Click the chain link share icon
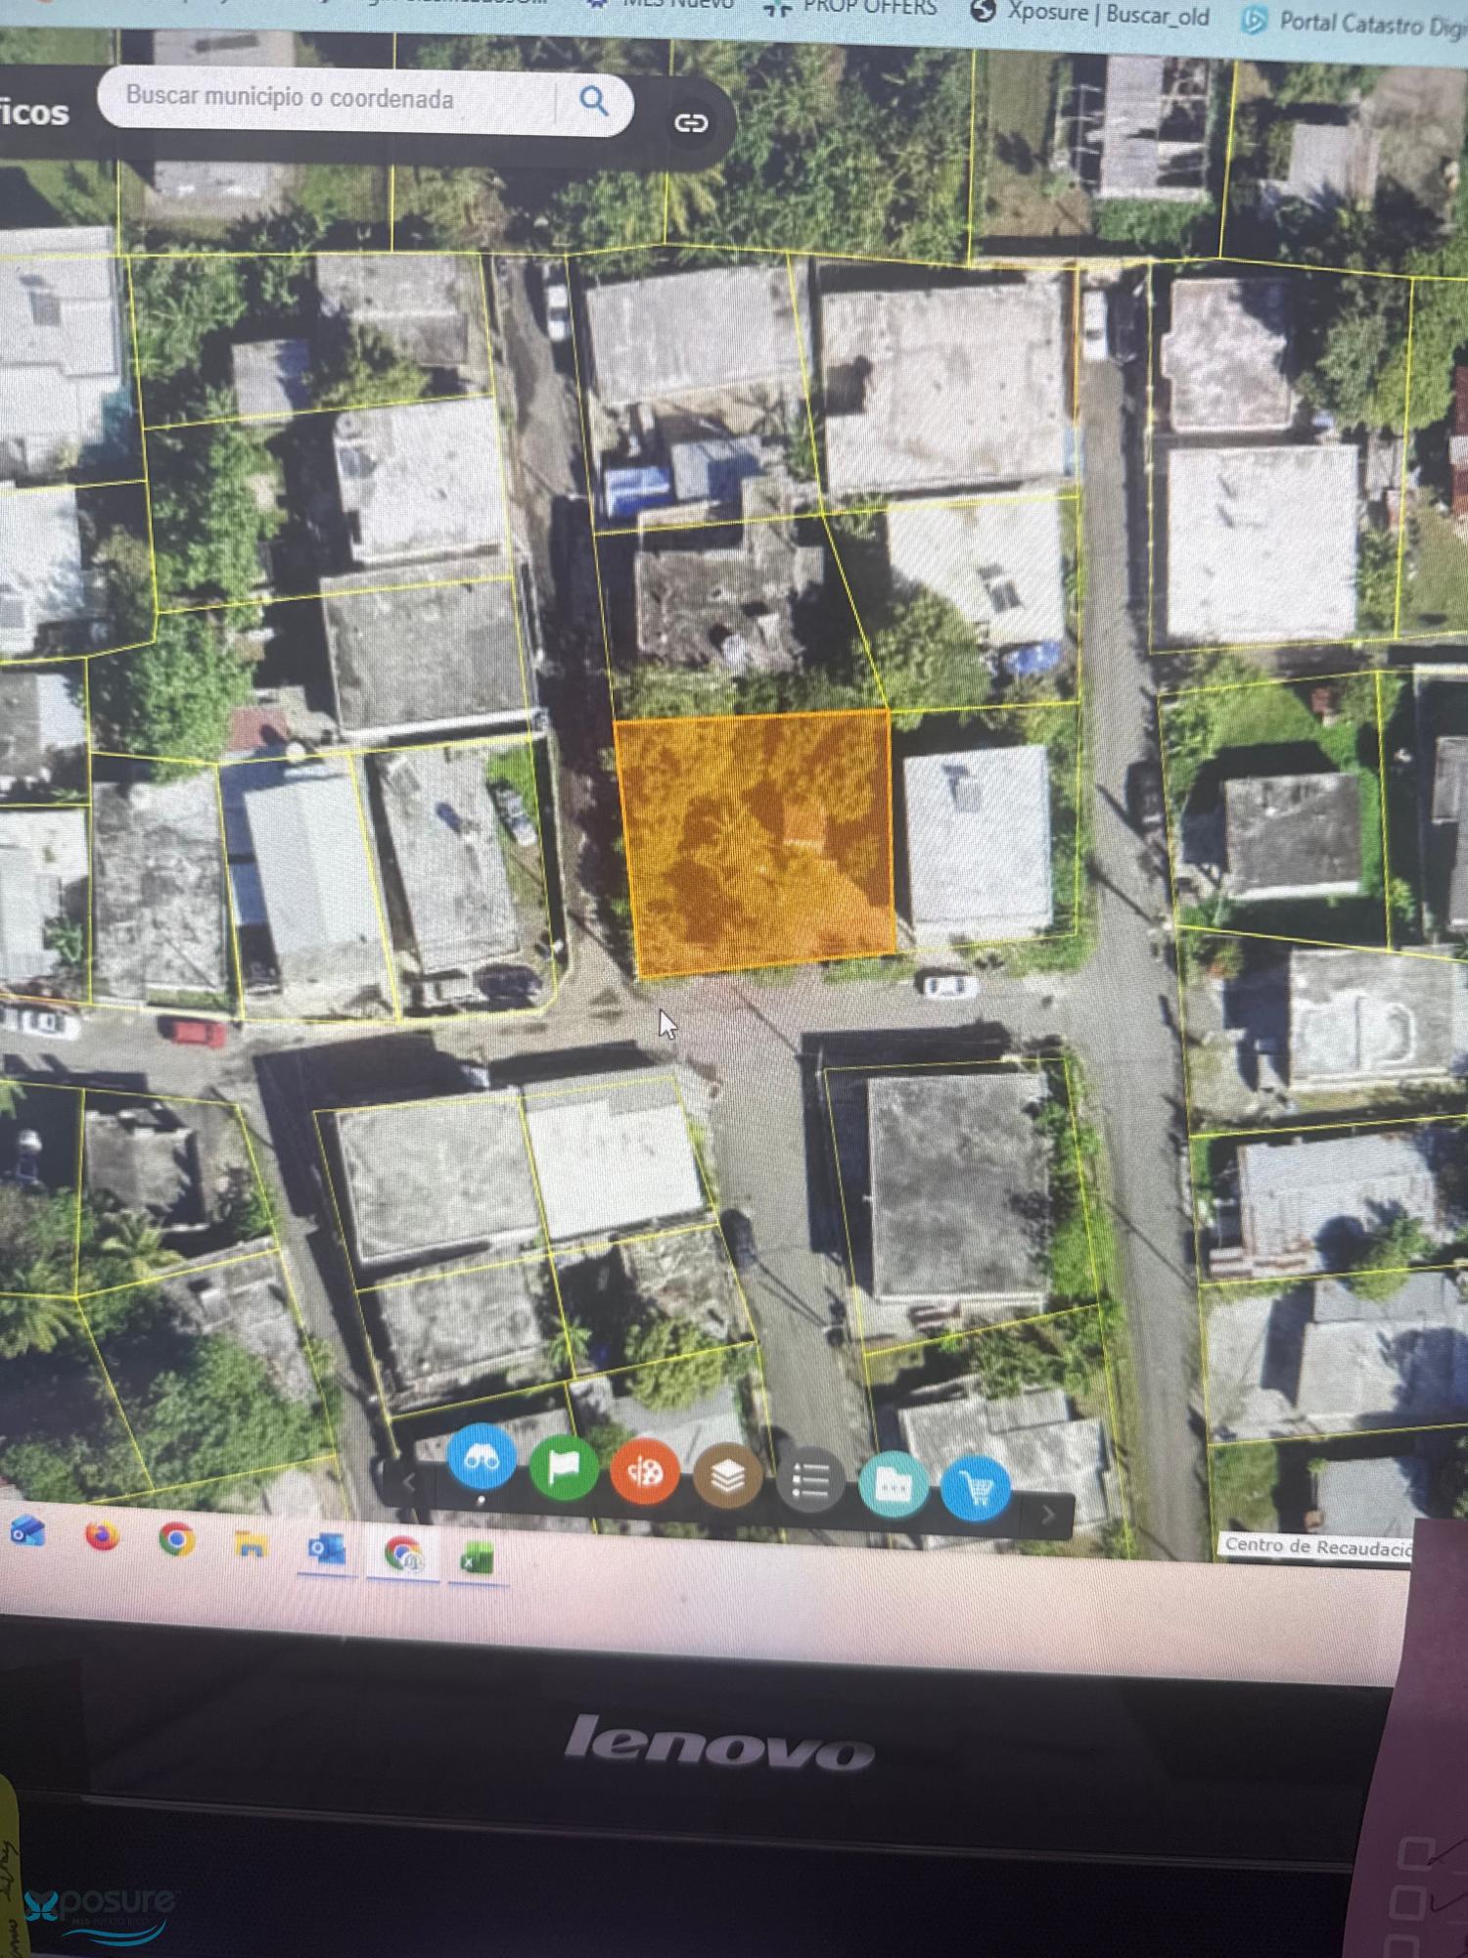 pyautogui.click(x=691, y=122)
